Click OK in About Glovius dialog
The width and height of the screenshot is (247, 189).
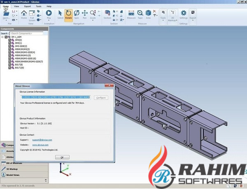(62, 157)
